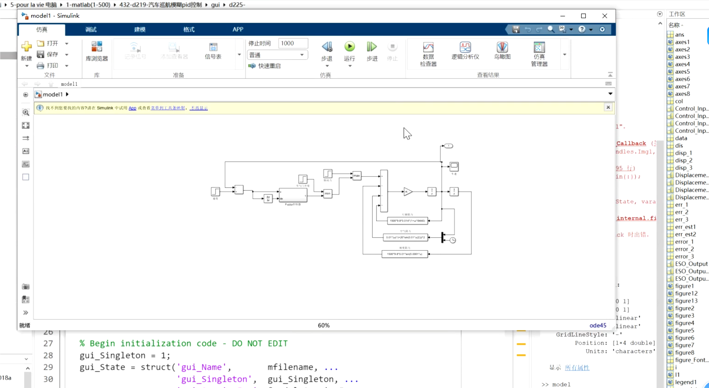The height and width of the screenshot is (388, 709).
Task: Open the Signal Table icon
Action: tap(213, 47)
